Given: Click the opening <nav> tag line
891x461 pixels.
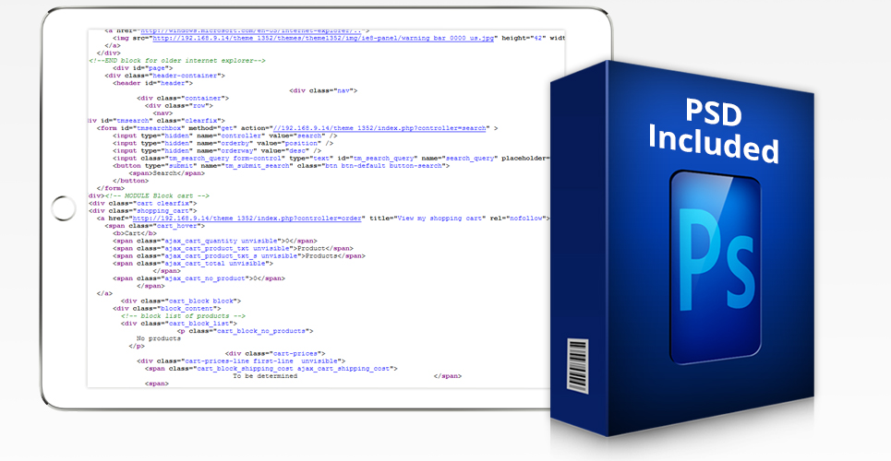Looking at the screenshot, I should pyautogui.click(x=163, y=113).
